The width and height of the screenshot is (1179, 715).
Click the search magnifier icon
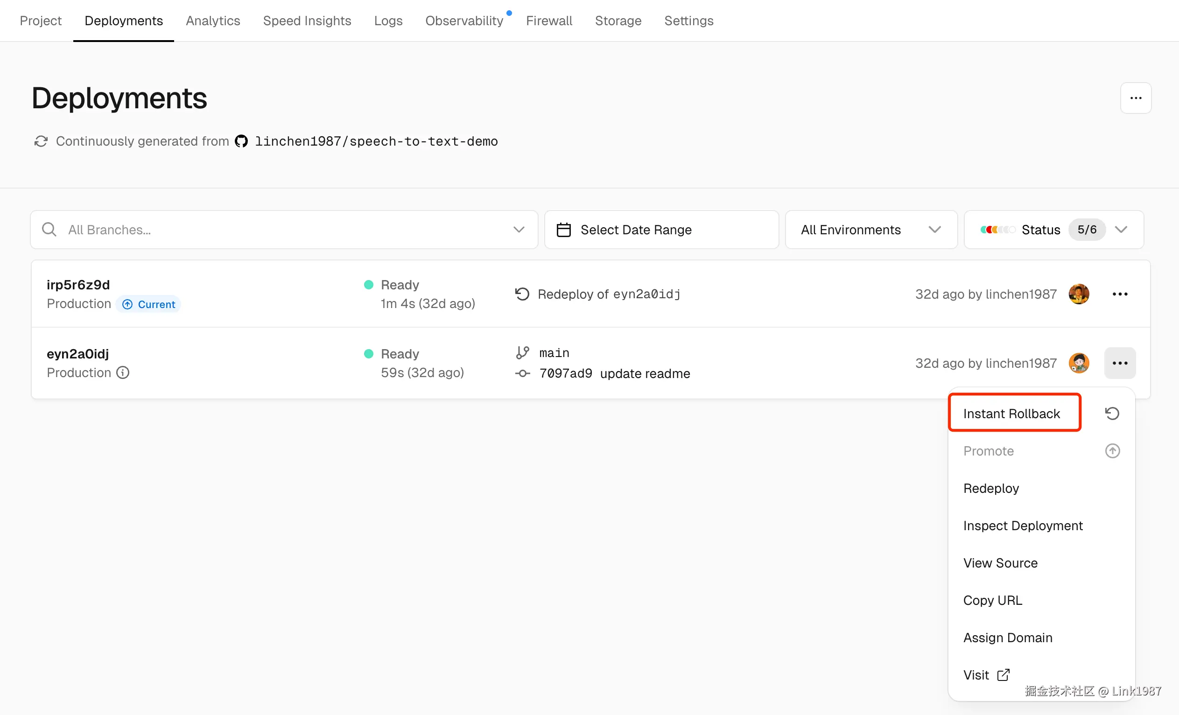click(49, 230)
